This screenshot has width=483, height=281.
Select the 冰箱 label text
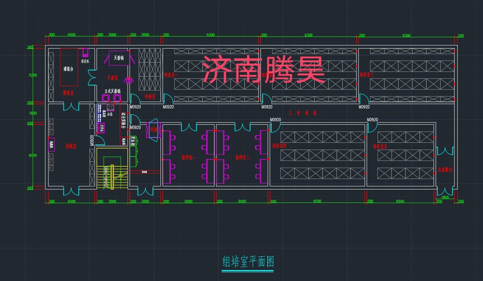[x=110, y=115]
